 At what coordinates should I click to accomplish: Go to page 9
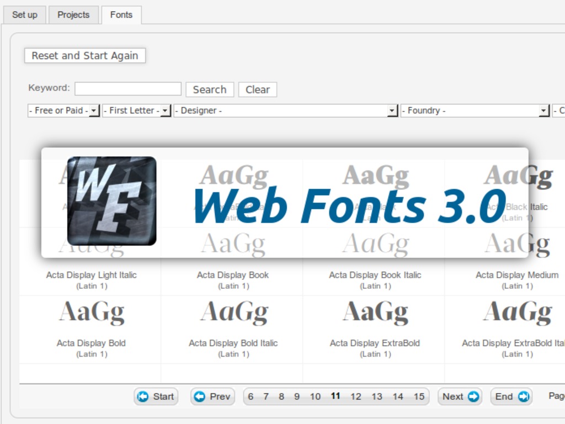point(297,396)
